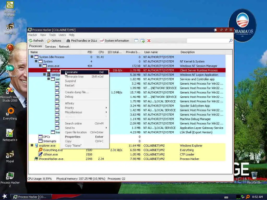
Task: Click Find handles or DLLs
Action: (x=82, y=41)
